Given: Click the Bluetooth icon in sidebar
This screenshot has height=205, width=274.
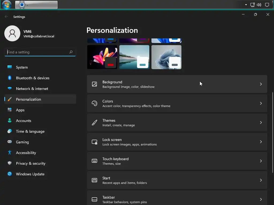Looking at the screenshot, I should click(x=10, y=78).
